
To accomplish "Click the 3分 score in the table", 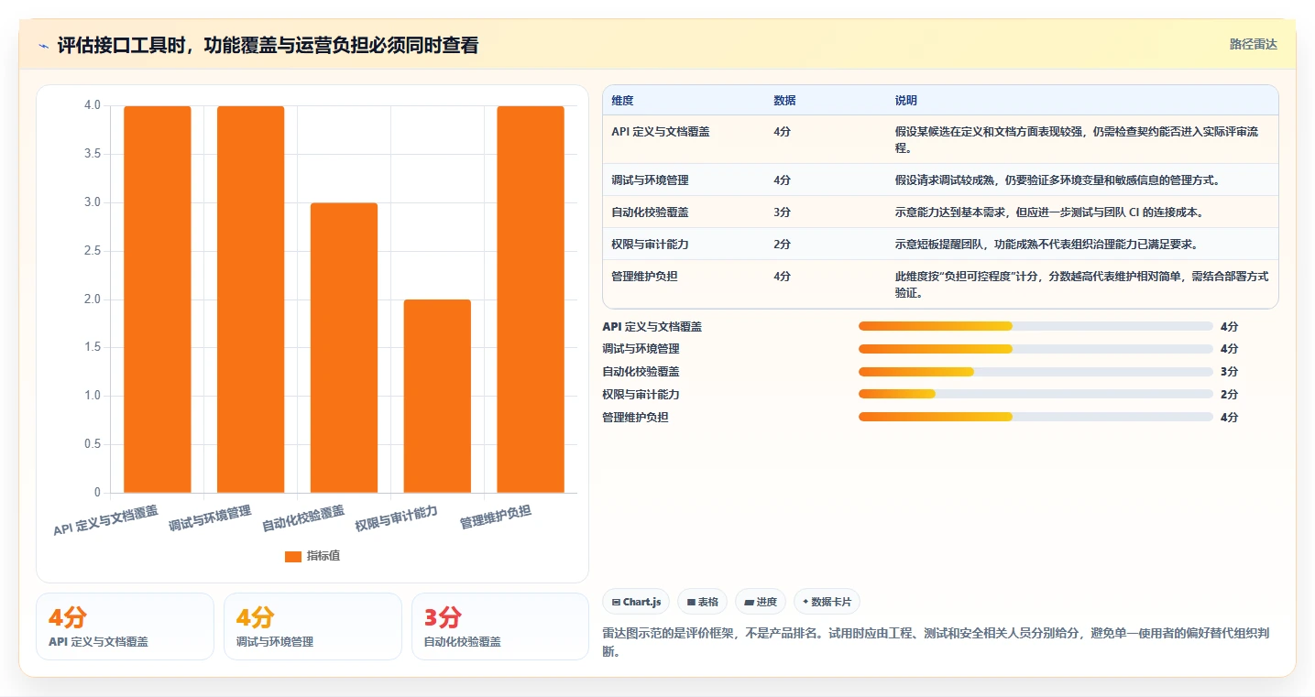I will pyautogui.click(x=782, y=212).
